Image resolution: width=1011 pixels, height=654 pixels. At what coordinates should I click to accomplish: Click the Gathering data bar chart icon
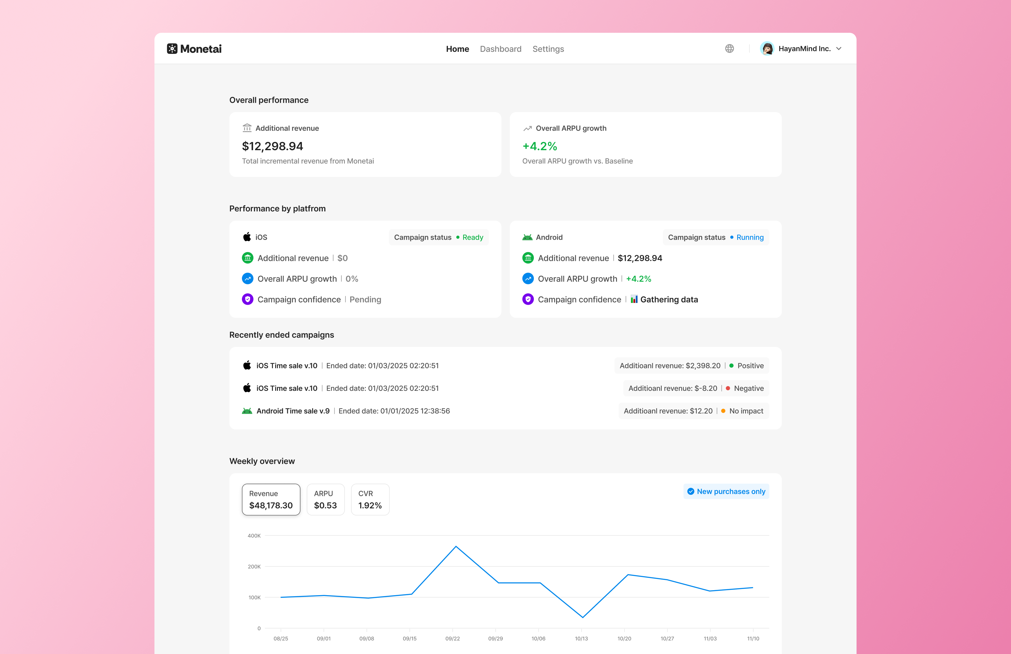[x=634, y=299]
